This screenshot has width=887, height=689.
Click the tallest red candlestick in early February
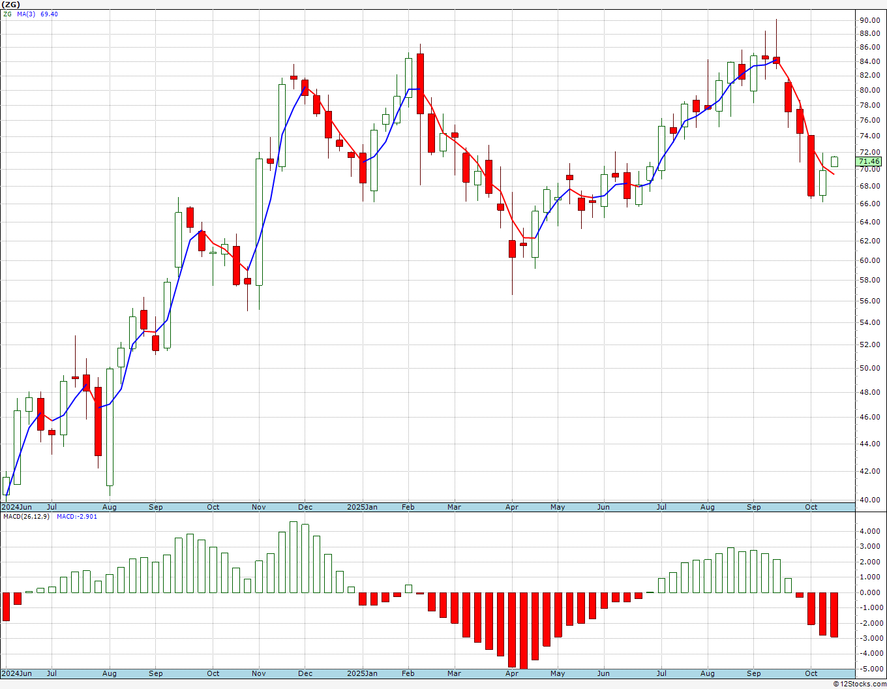(420, 84)
